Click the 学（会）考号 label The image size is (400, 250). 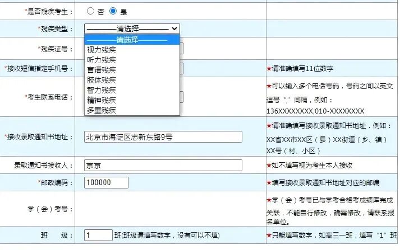(50, 209)
